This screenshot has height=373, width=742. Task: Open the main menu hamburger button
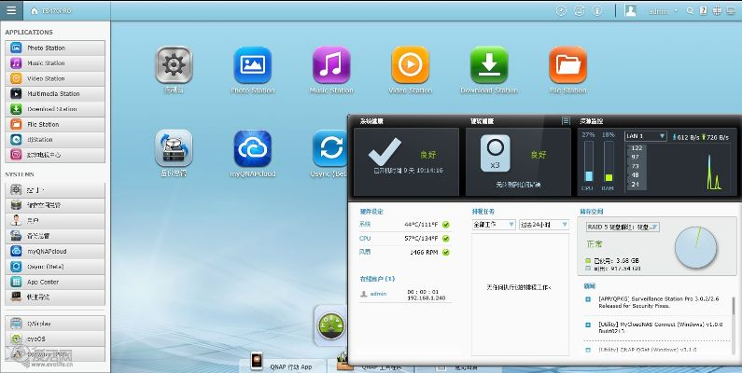tap(11, 10)
